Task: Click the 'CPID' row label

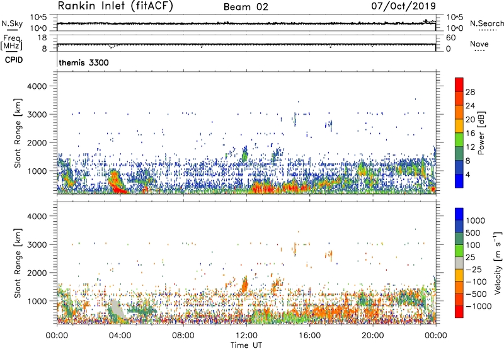Action: [x=14, y=60]
